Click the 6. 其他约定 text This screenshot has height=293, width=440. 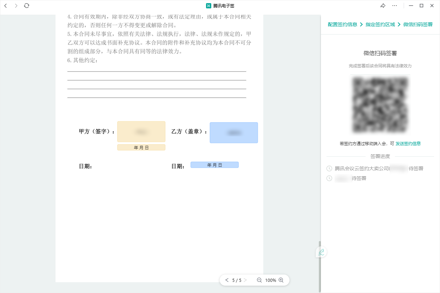point(83,60)
